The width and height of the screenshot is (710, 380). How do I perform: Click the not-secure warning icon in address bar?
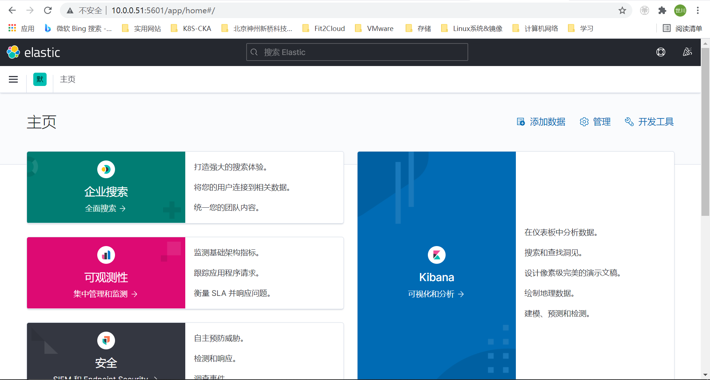click(x=70, y=10)
